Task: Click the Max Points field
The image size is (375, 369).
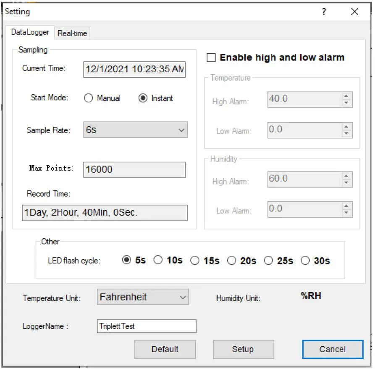Action: pyautogui.click(x=134, y=170)
